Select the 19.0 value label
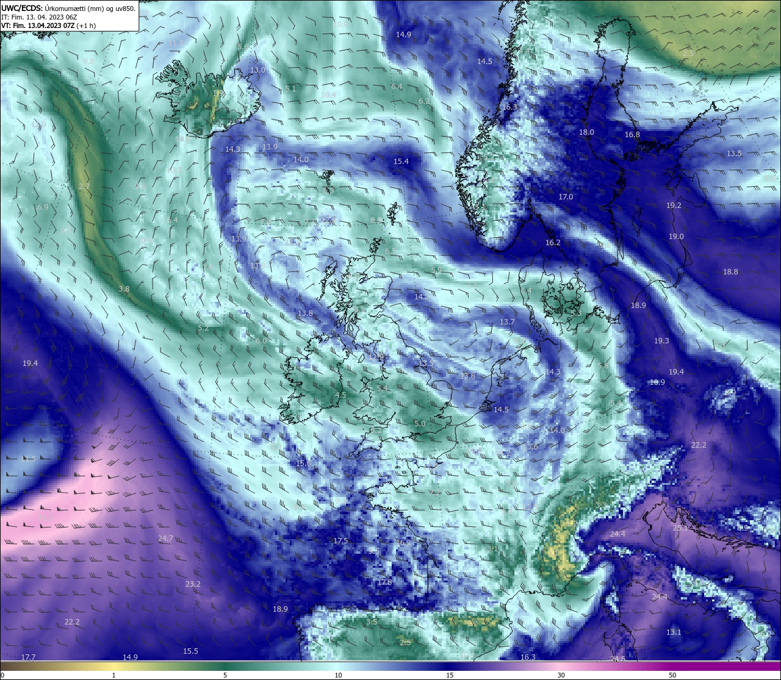The image size is (781, 680). pyautogui.click(x=676, y=237)
